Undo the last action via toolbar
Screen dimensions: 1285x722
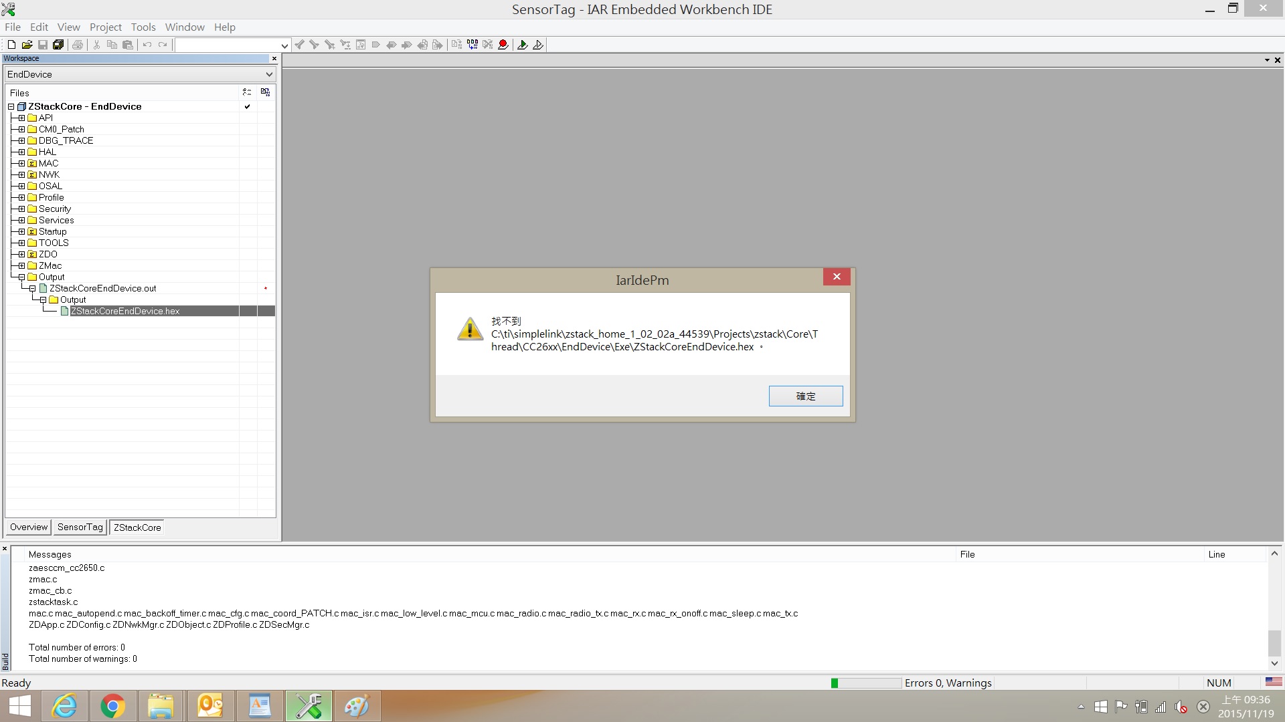click(147, 45)
